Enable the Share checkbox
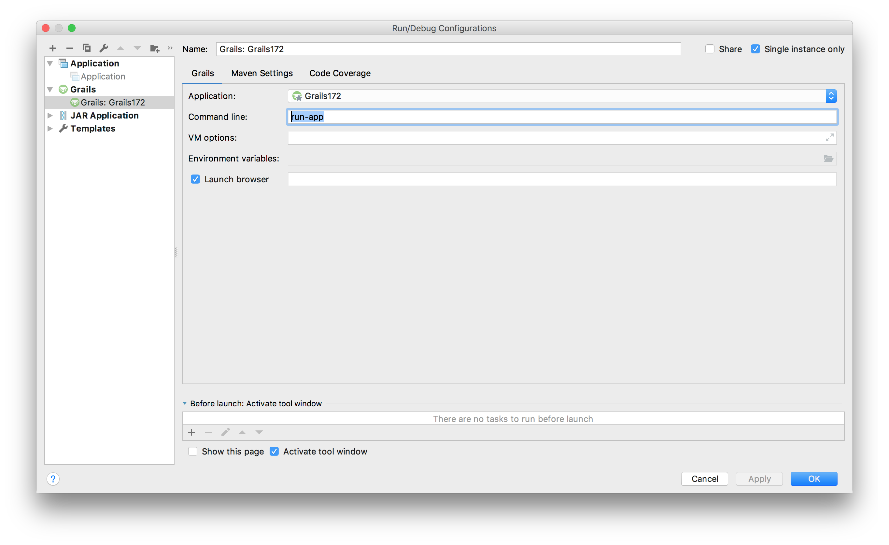Image resolution: width=889 pixels, height=545 pixels. [x=710, y=49]
